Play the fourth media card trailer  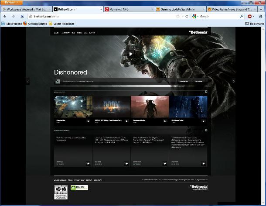pos(203,121)
